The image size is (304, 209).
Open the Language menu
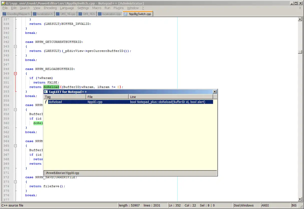pyautogui.click(x=67, y=8)
